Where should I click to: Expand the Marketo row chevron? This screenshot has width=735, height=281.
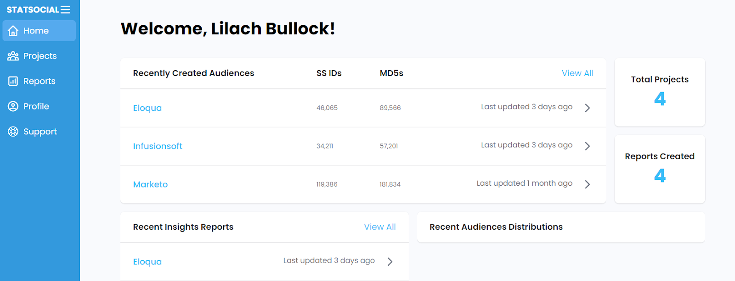click(x=587, y=184)
